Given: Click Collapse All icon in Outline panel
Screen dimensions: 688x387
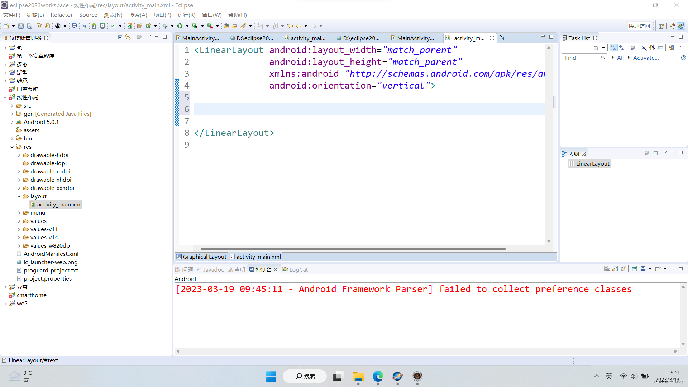Looking at the screenshot, I should coord(655,153).
